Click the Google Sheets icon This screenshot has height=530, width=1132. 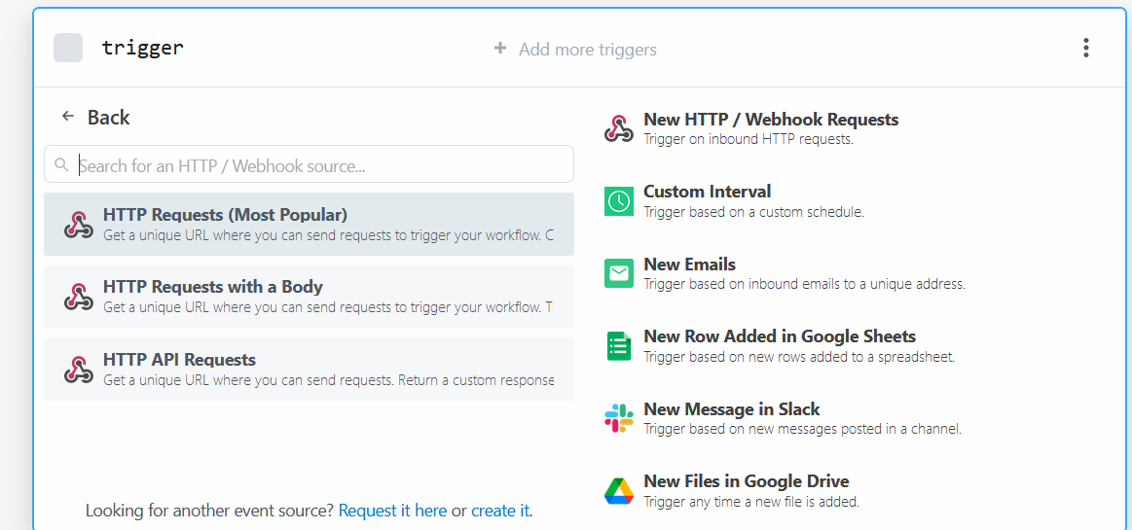point(618,346)
